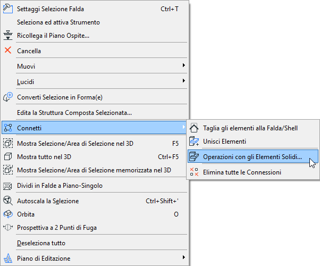Choose Seleziona ed attiva Strumento
The height and width of the screenshot is (266, 320).
(x=58, y=22)
